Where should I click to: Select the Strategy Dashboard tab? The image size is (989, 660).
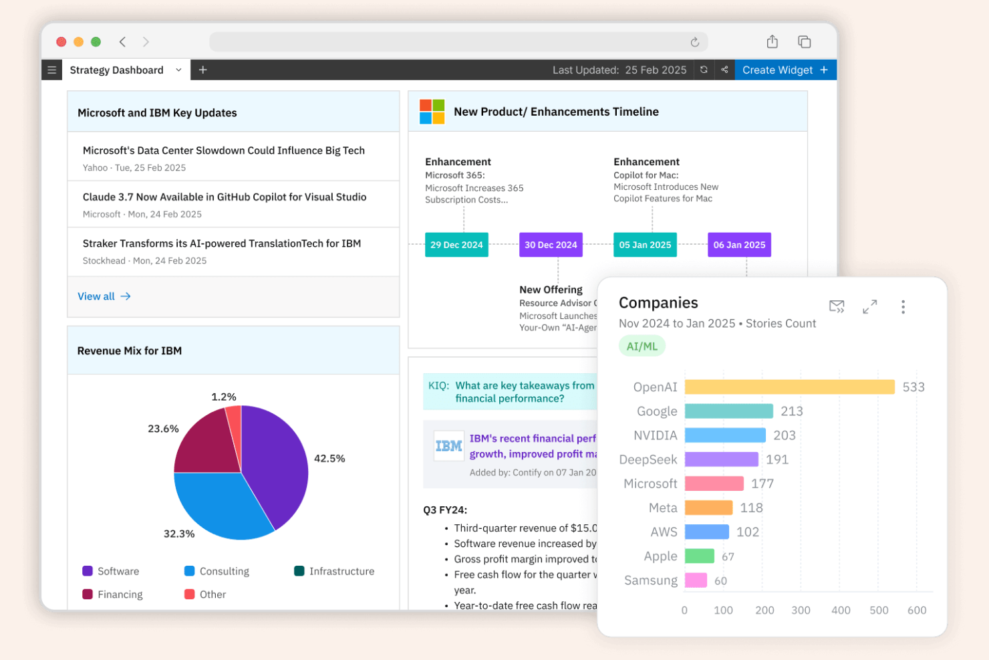pyautogui.click(x=116, y=70)
